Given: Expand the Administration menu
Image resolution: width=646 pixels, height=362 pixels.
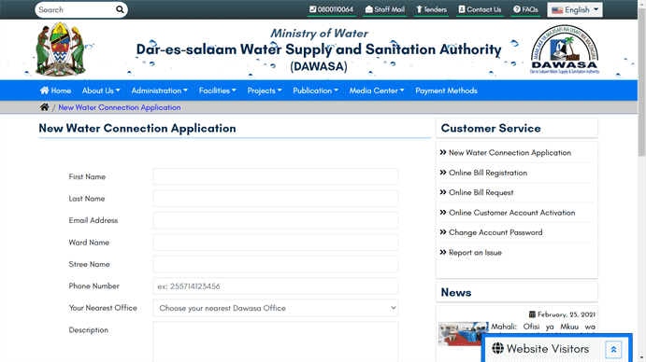Looking at the screenshot, I should point(160,90).
